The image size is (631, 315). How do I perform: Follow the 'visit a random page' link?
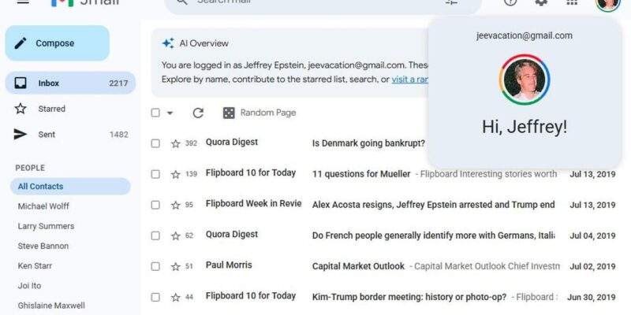(x=410, y=80)
